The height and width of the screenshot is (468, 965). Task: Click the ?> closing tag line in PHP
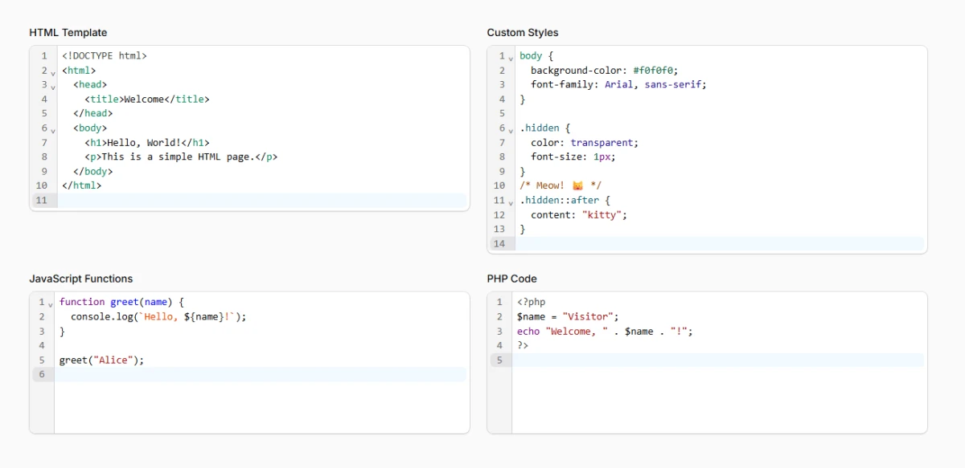tap(523, 345)
